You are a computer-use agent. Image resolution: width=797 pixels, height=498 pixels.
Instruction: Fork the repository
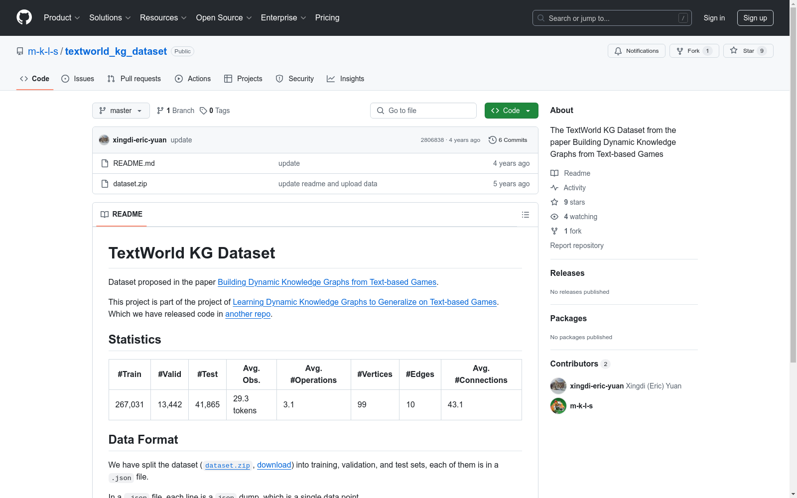point(694,51)
